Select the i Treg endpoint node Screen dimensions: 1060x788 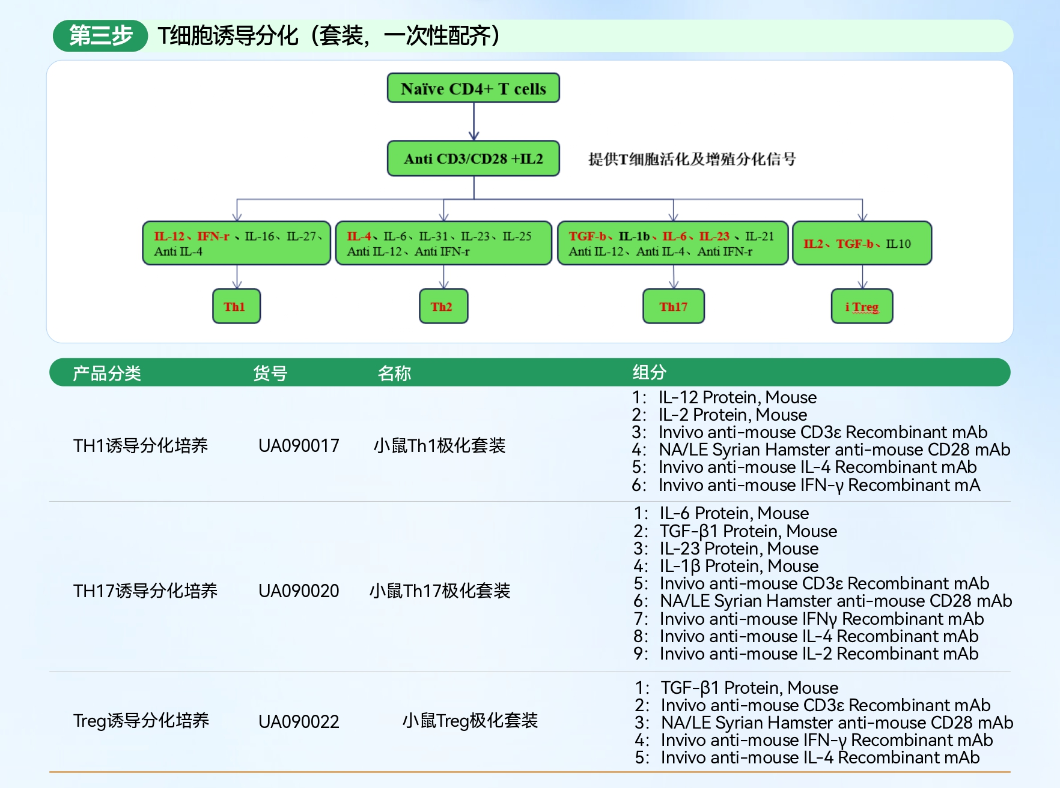click(x=862, y=306)
